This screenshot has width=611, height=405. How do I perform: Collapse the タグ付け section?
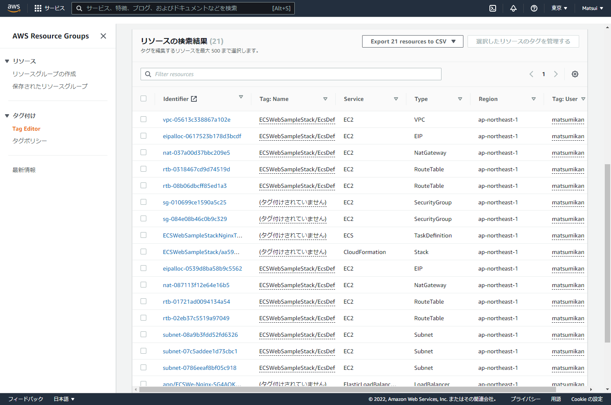pyautogui.click(x=7, y=116)
